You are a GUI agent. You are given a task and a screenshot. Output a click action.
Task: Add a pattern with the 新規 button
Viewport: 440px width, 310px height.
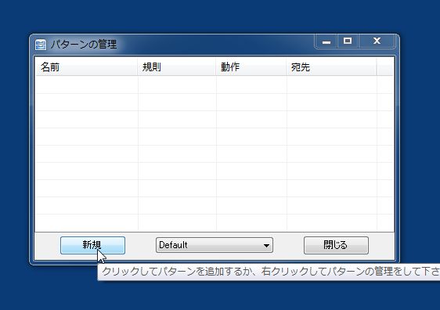(x=92, y=245)
